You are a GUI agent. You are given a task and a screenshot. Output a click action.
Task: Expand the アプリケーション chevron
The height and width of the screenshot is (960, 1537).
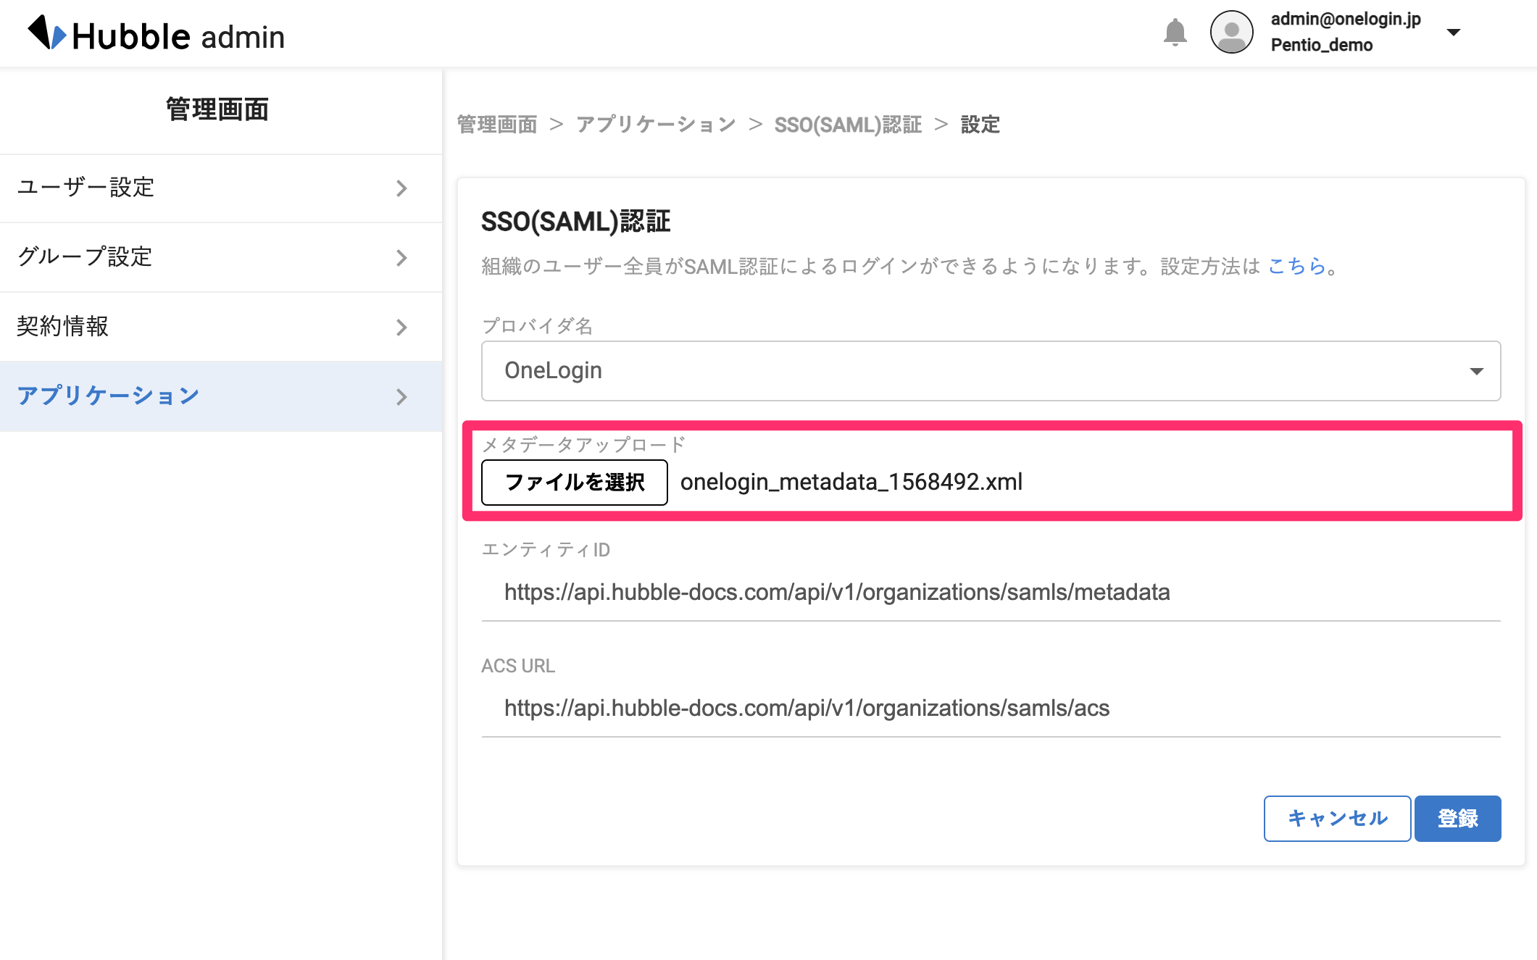click(x=402, y=397)
